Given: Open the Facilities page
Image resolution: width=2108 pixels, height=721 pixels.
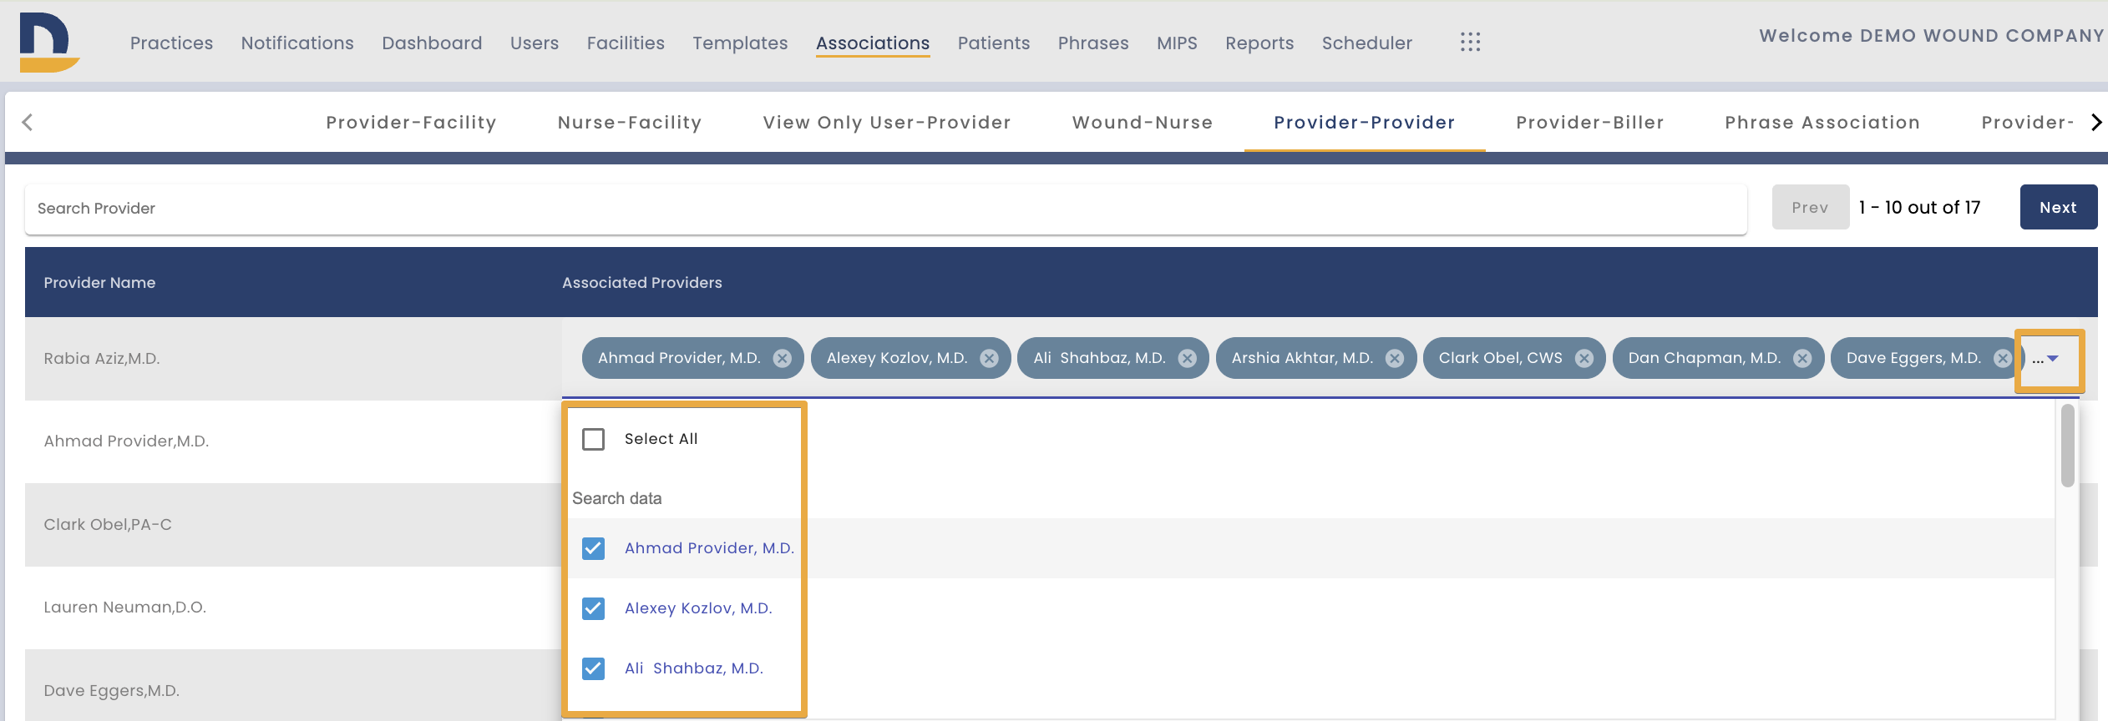Looking at the screenshot, I should 626,43.
